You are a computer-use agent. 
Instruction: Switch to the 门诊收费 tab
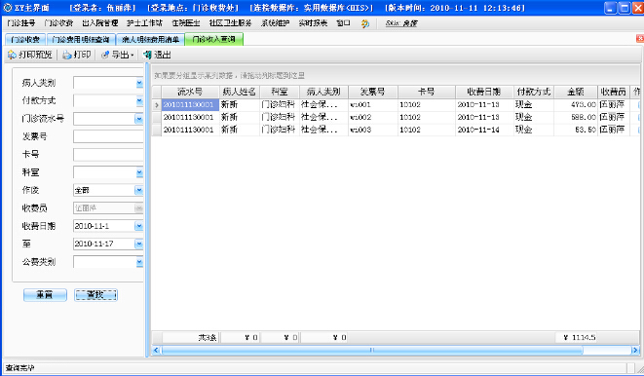(x=25, y=39)
